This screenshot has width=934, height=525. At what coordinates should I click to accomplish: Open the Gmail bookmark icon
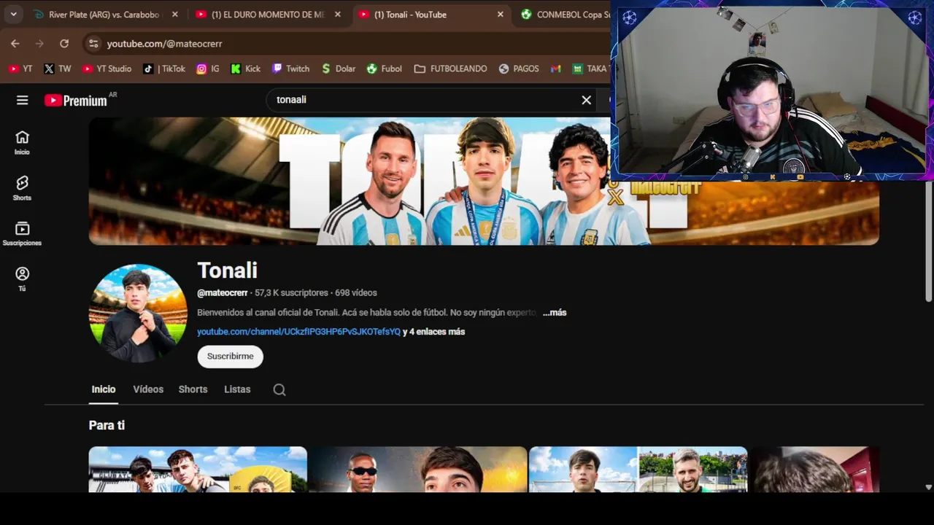click(556, 69)
